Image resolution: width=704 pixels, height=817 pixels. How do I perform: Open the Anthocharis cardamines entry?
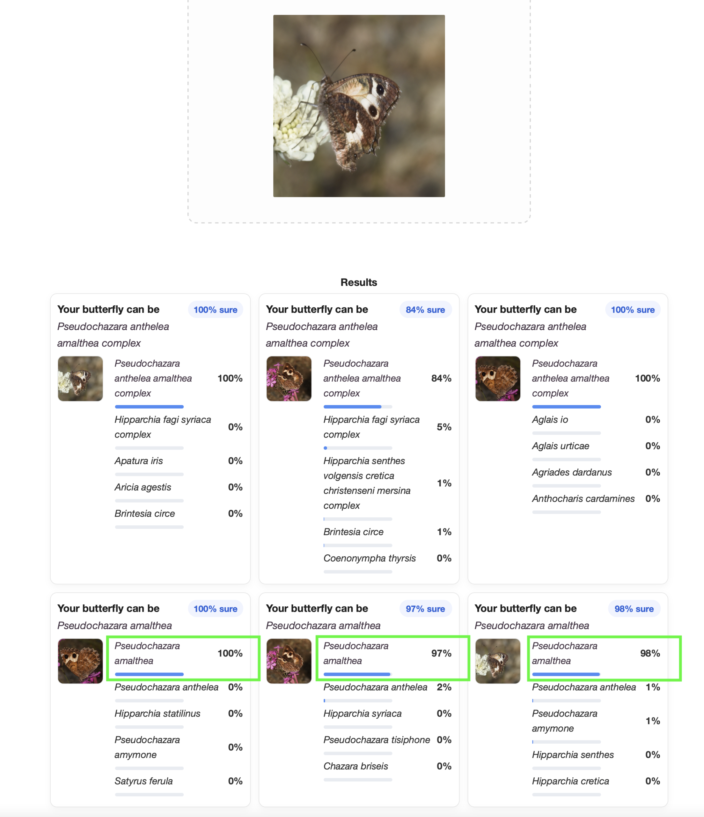tap(583, 498)
